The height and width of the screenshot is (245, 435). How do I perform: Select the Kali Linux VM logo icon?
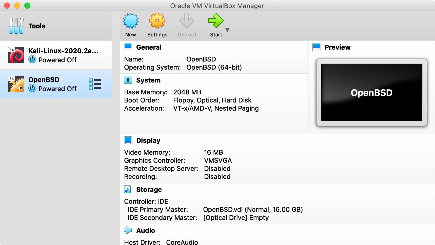[x=16, y=55]
